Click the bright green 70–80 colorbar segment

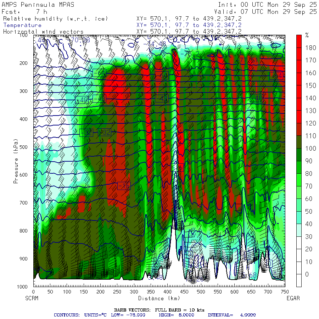coord(299,180)
